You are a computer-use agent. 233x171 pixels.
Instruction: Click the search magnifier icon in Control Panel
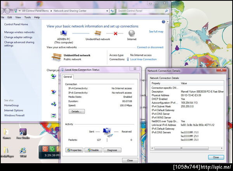[167, 11]
